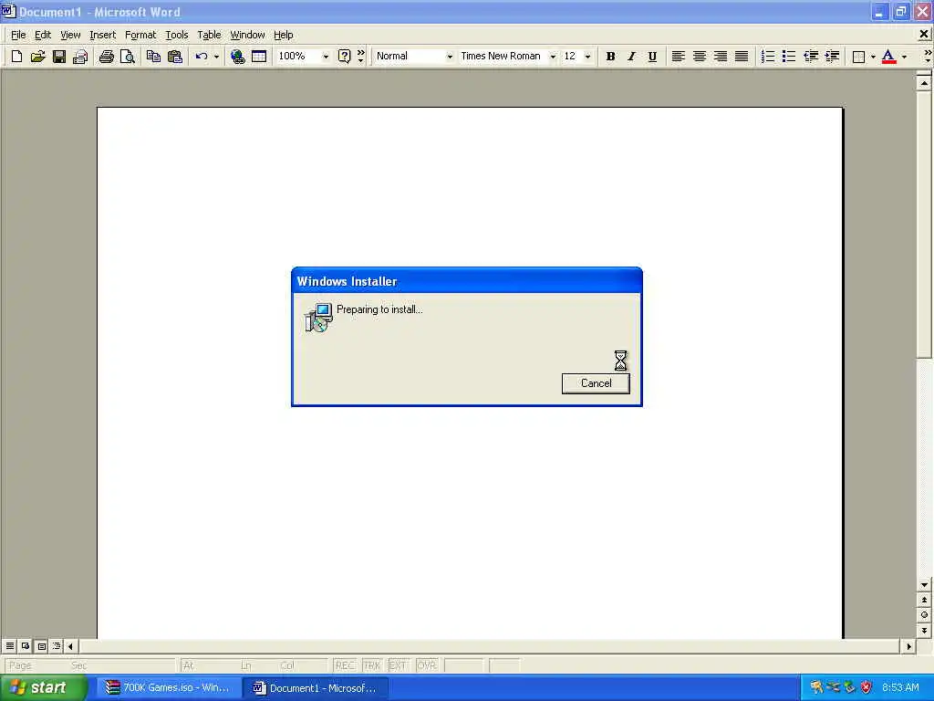Open the File menu
The width and height of the screenshot is (934, 701).
(18, 36)
